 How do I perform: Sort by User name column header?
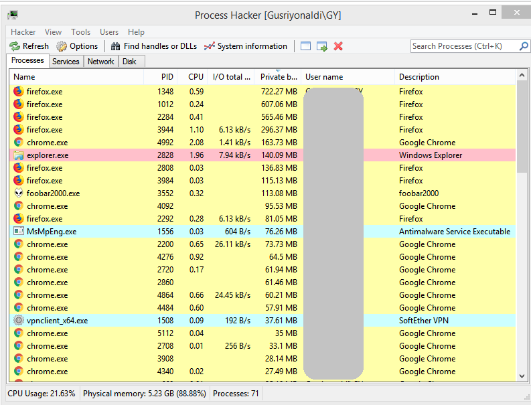click(348, 77)
